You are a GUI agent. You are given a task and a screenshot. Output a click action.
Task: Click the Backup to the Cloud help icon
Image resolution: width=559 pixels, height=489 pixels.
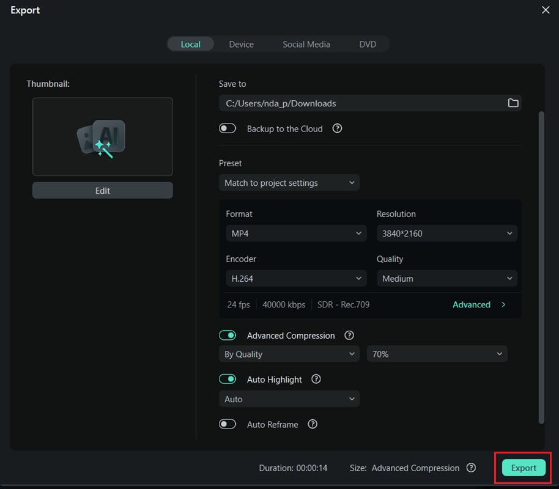point(337,128)
